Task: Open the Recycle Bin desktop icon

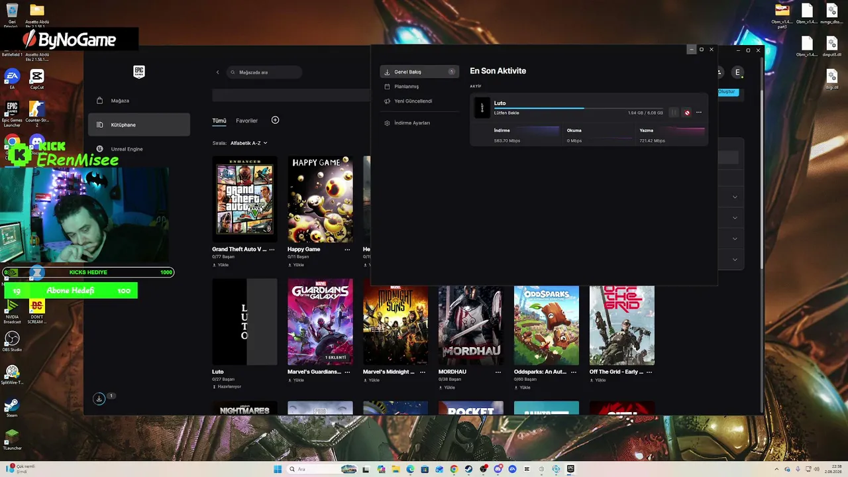Action: click(11, 14)
